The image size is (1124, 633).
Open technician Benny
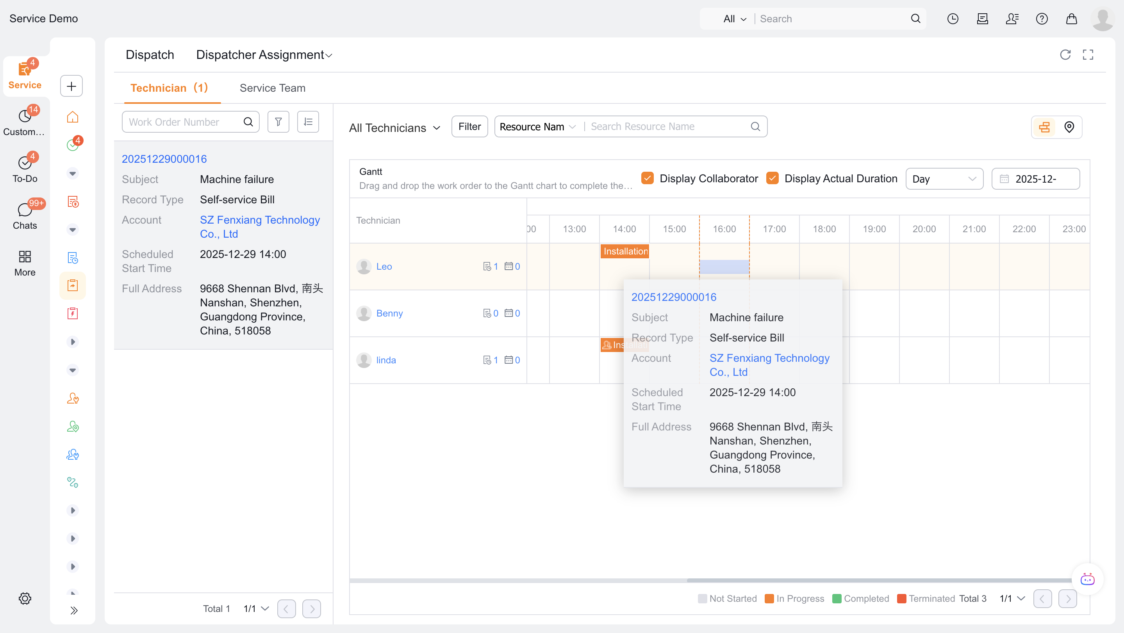pyautogui.click(x=389, y=313)
